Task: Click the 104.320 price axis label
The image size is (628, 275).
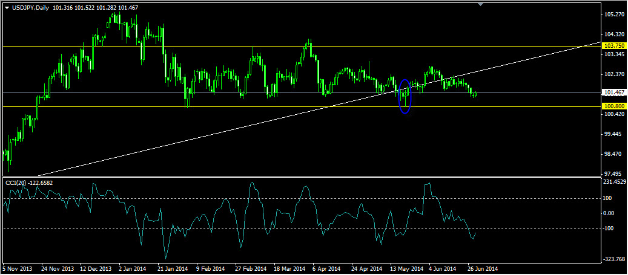Action: (615, 34)
